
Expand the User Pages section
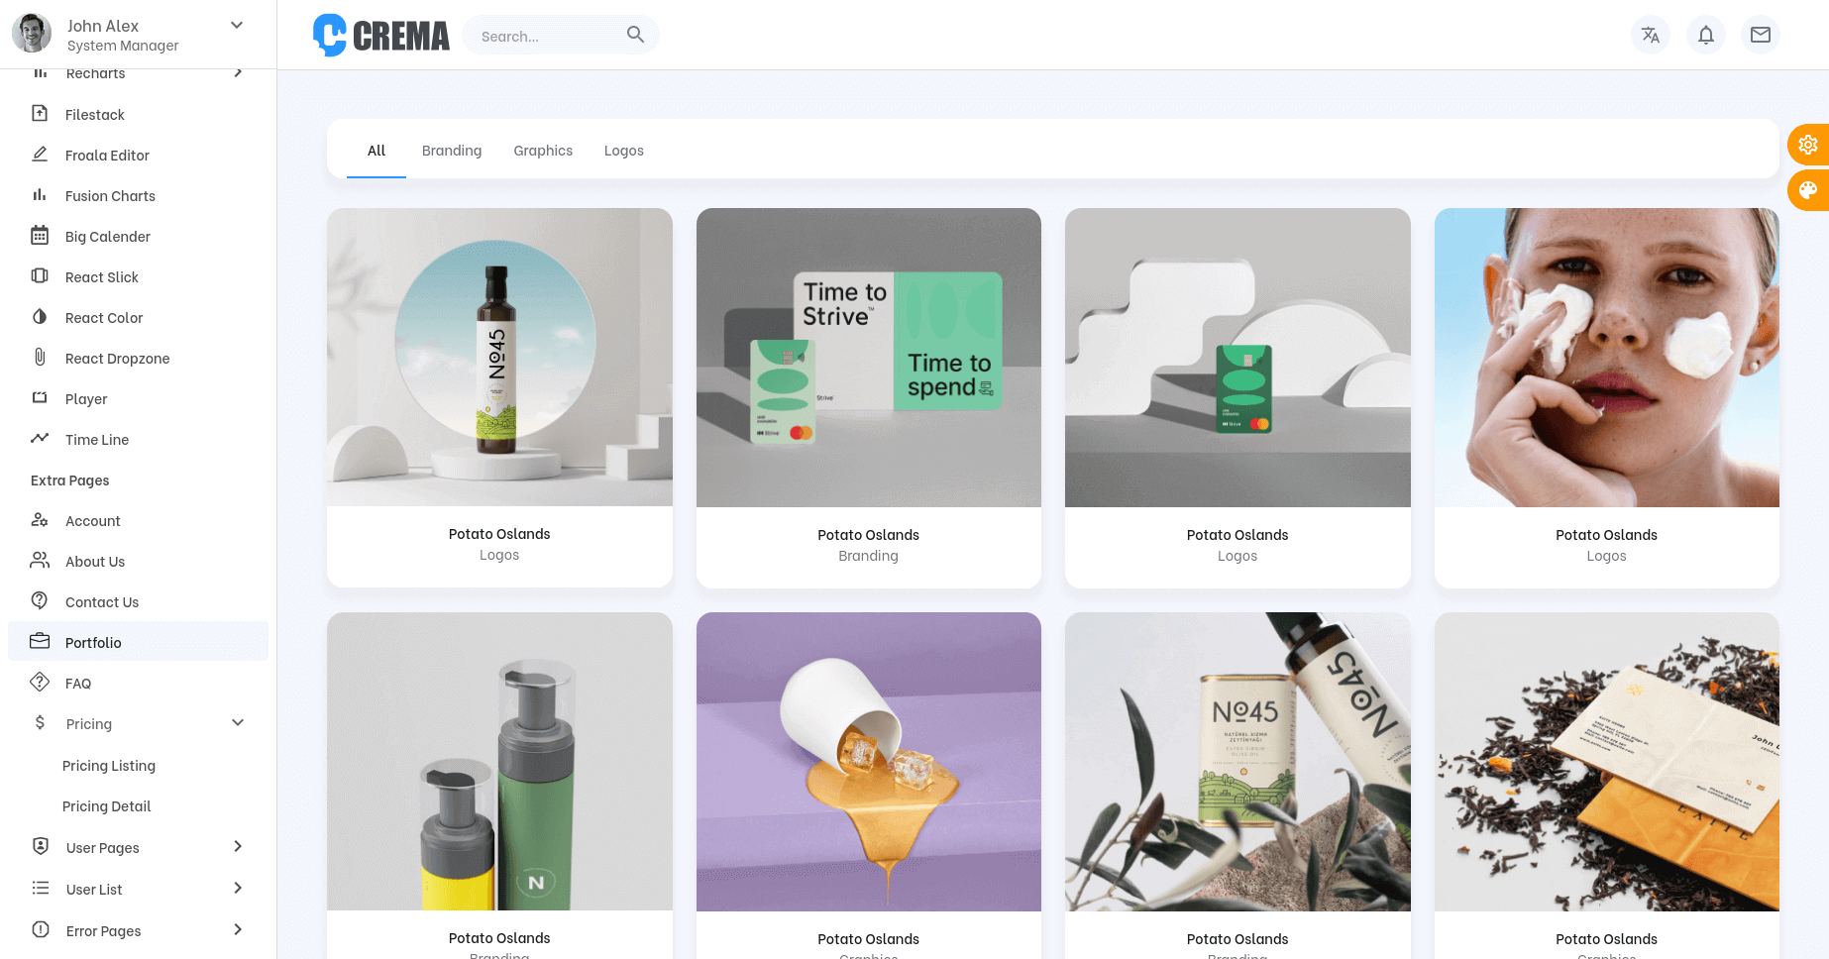tap(238, 847)
